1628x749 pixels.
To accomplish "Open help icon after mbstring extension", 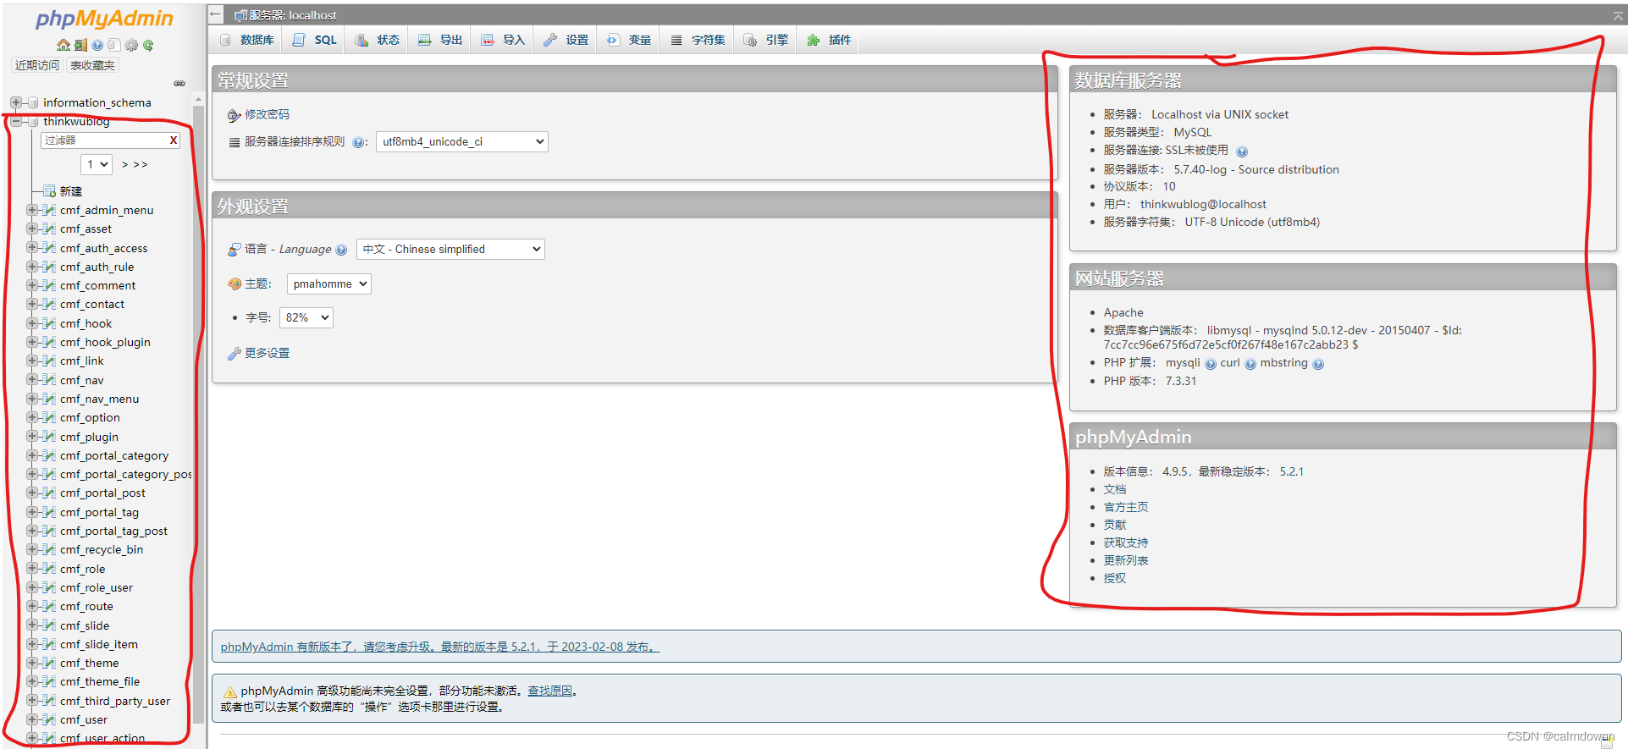I will [x=1318, y=364].
